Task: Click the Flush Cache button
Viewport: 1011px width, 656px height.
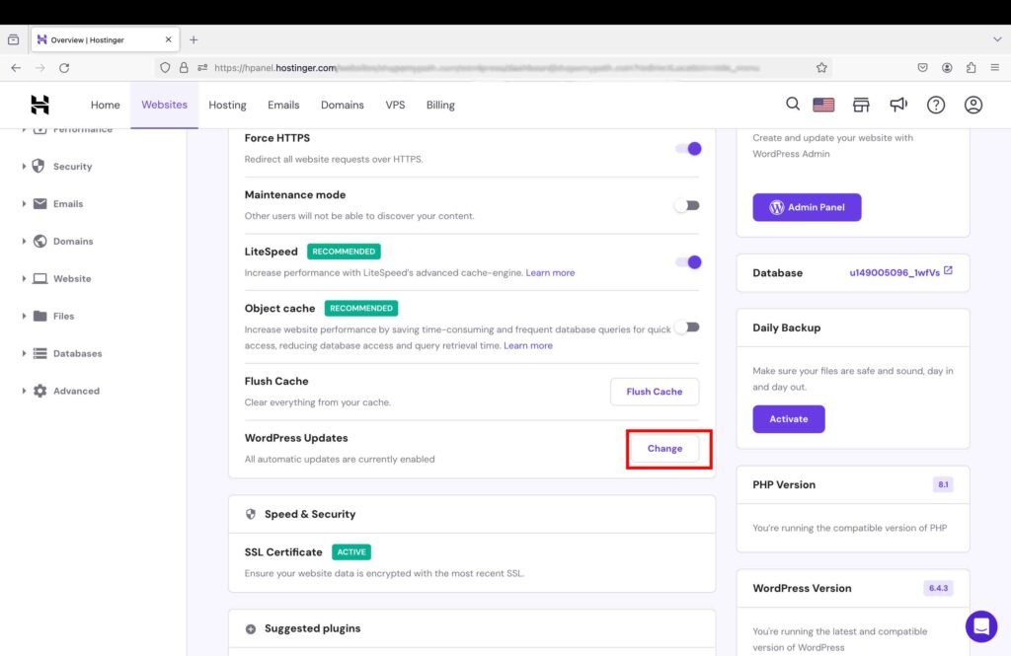Action: pos(655,392)
